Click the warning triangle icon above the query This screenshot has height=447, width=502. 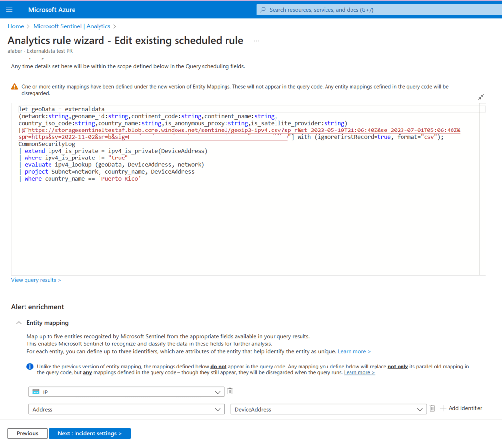pos(15,87)
